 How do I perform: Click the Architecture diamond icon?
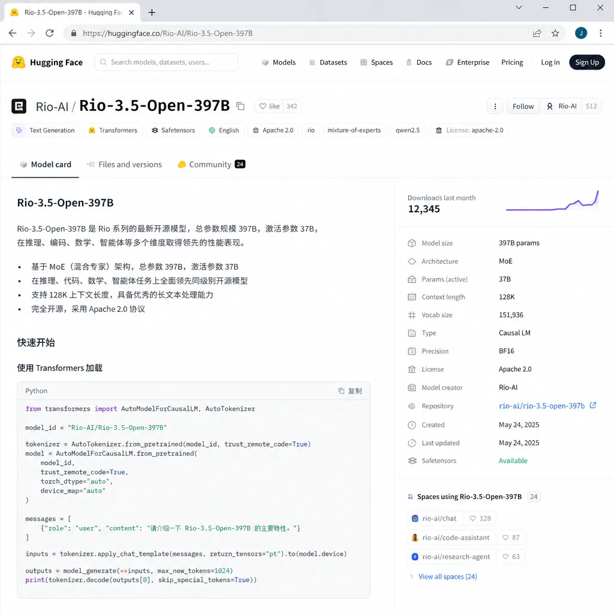[x=411, y=261]
